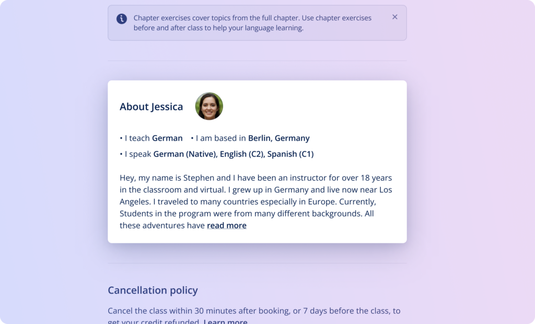Click the chapter exercises banner message text
This screenshot has height=324, width=535.
pyautogui.click(x=252, y=23)
